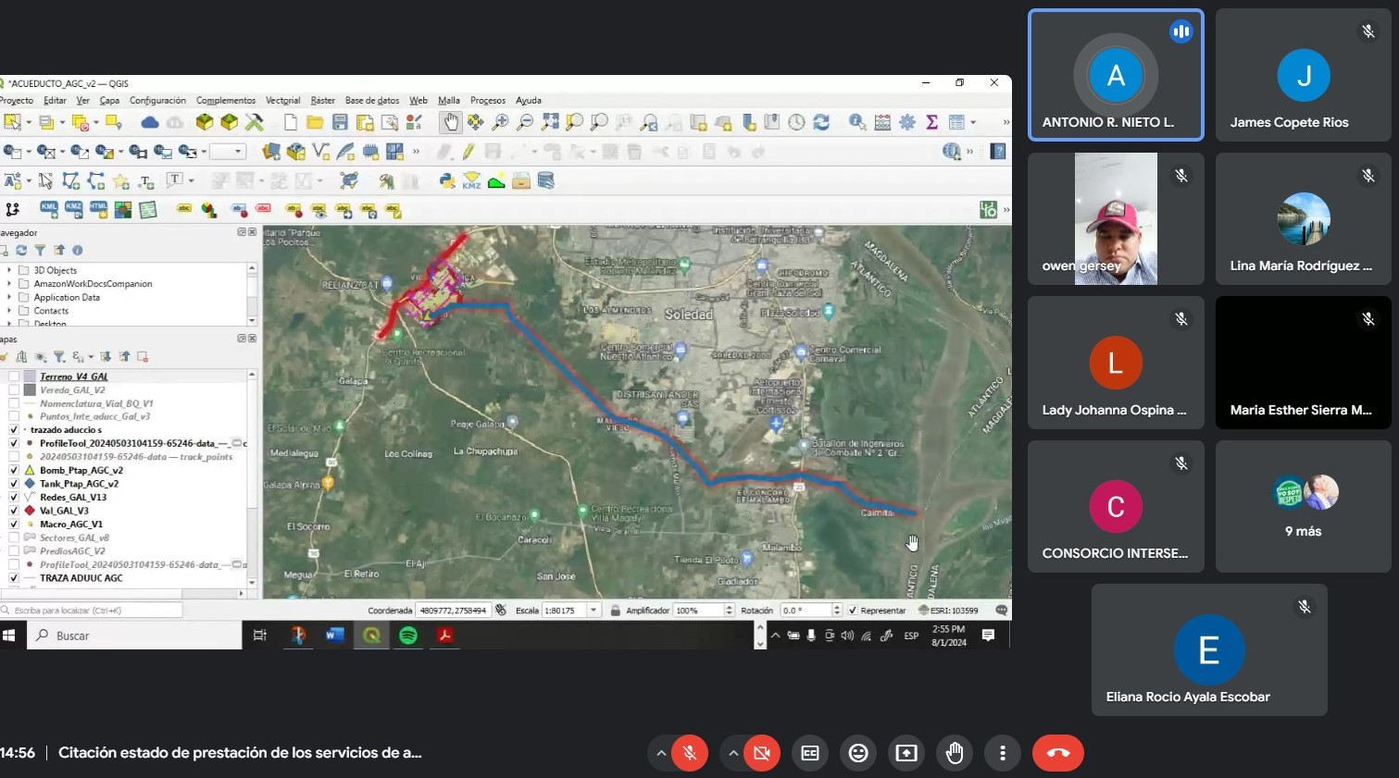The image size is (1399, 778).
Task: Hide the Redes_GAL_V13 layer
Action: (x=14, y=497)
